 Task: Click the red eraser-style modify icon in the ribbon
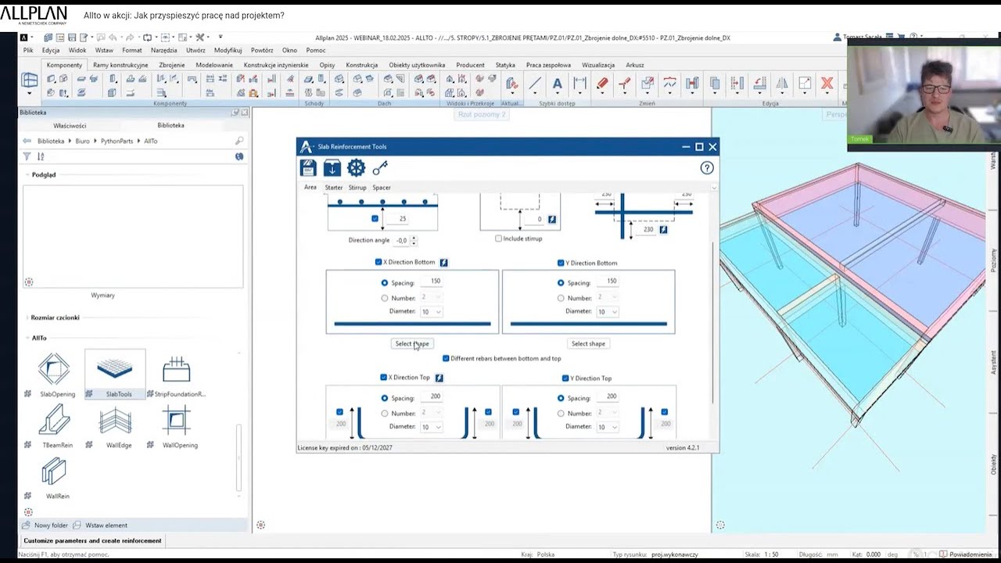(602, 84)
